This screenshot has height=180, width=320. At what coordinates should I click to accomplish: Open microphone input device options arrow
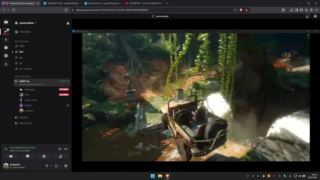point(51,166)
